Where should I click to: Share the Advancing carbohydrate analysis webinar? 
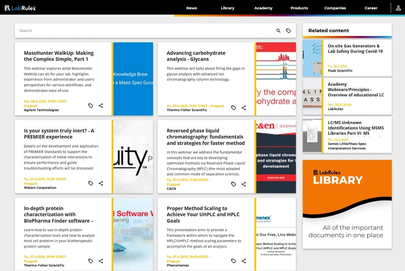tap(244, 108)
